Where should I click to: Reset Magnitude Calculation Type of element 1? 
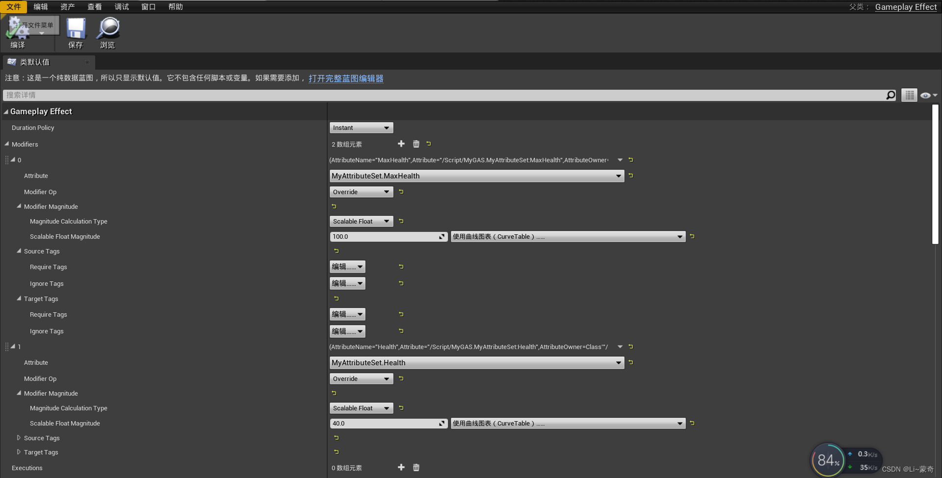pos(401,408)
